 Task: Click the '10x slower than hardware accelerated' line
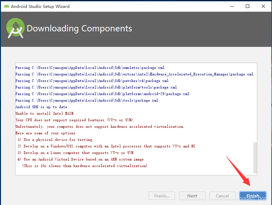(85, 166)
